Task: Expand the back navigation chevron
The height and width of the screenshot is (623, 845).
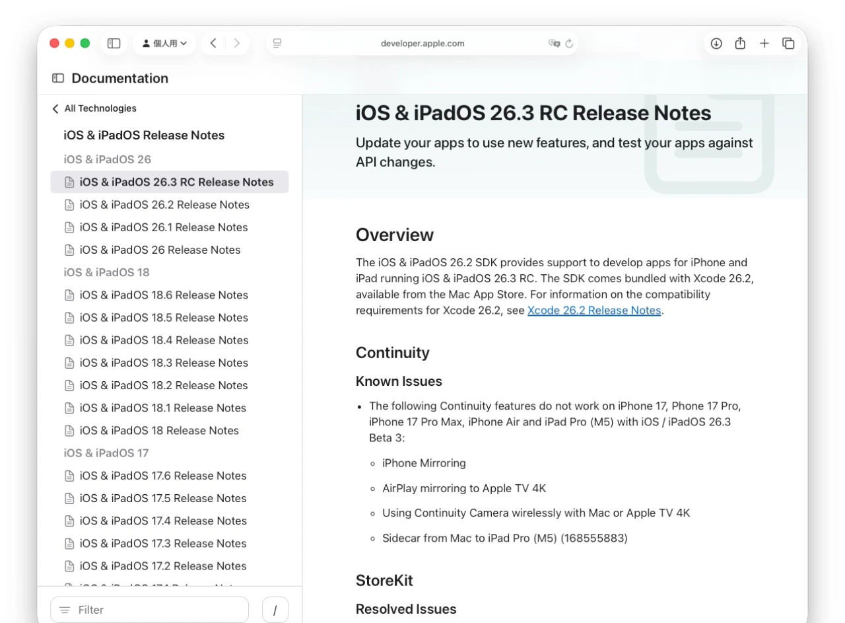Action: (x=213, y=43)
